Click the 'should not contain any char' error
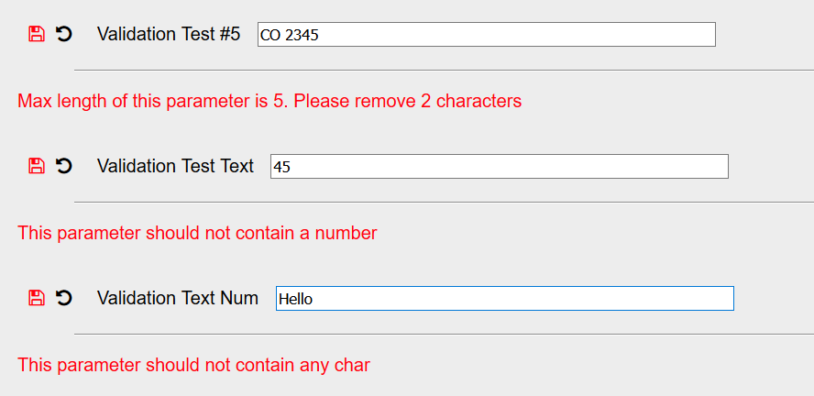The image size is (814, 396). (193, 365)
